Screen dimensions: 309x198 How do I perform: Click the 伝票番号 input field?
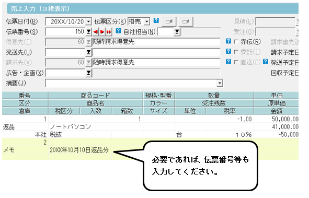pos(65,32)
